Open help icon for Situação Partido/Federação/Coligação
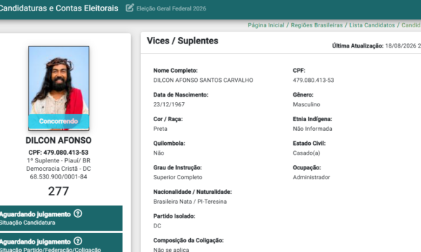421x252 pixels. tap(78, 241)
